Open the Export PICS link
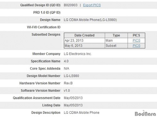157x117 pixels. point(92,5)
